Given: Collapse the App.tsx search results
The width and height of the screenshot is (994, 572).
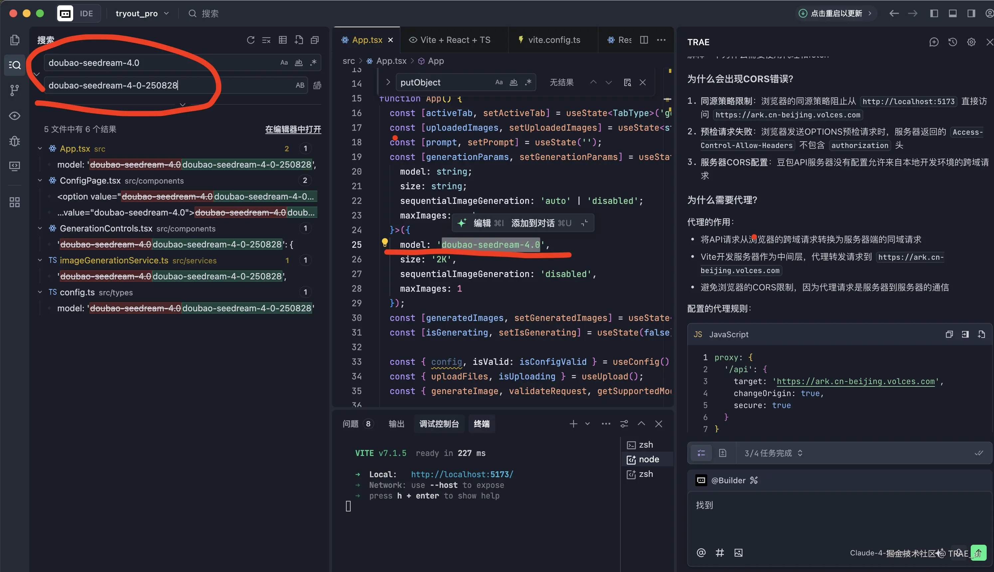Looking at the screenshot, I should coord(40,149).
